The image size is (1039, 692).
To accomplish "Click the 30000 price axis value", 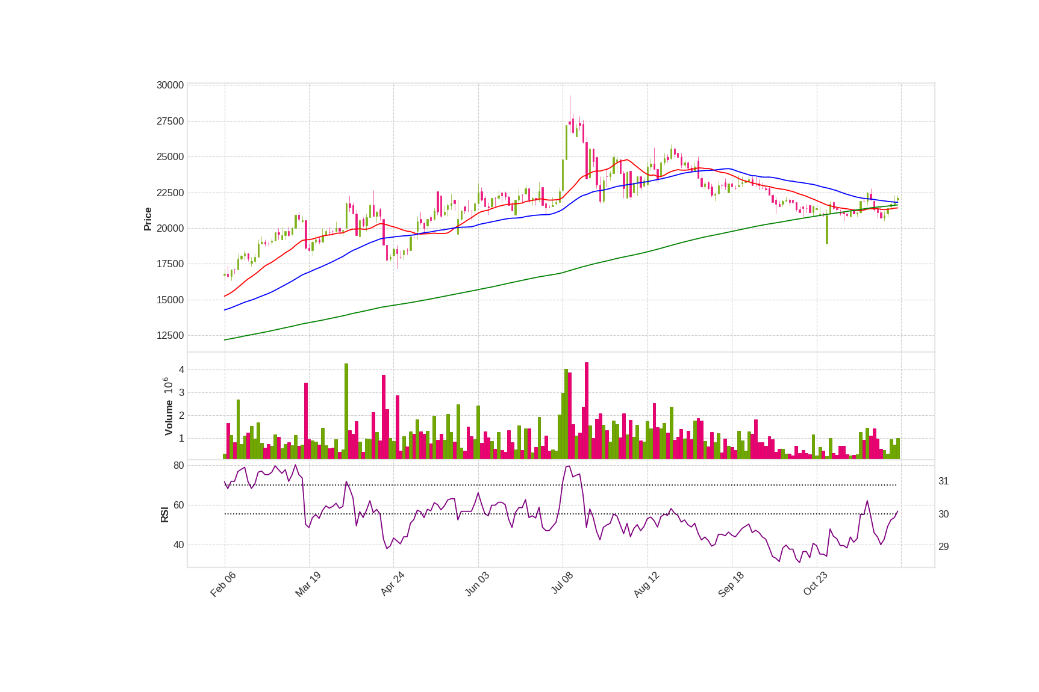I will click(x=170, y=85).
